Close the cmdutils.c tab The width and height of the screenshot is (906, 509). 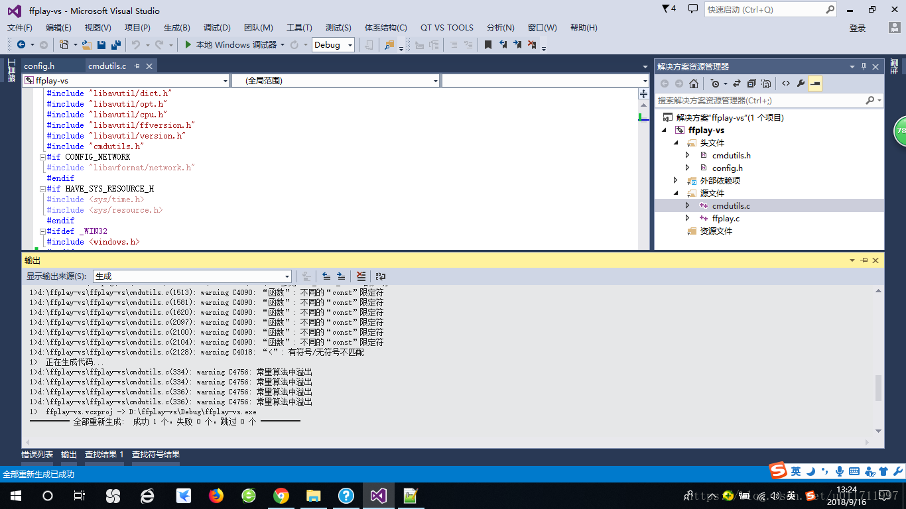click(149, 66)
